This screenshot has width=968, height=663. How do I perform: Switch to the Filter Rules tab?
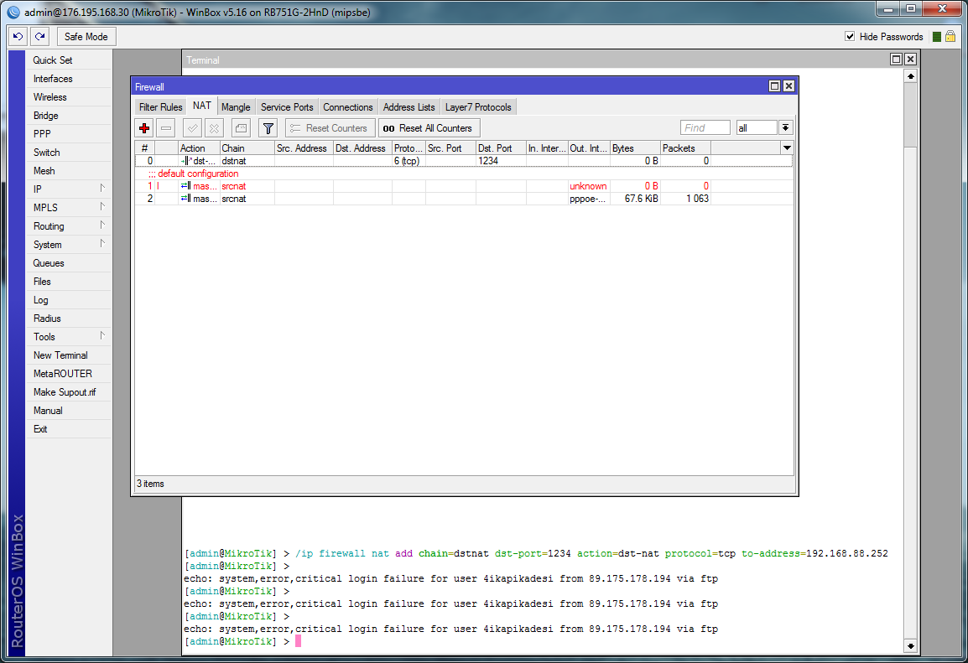pos(160,107)
